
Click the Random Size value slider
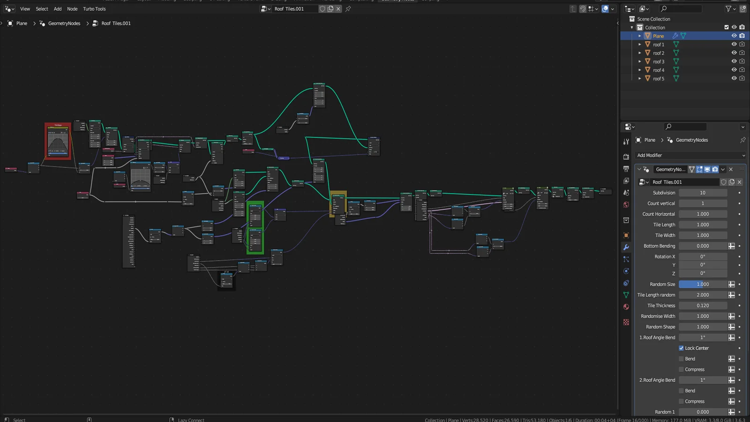click(703, 284)
